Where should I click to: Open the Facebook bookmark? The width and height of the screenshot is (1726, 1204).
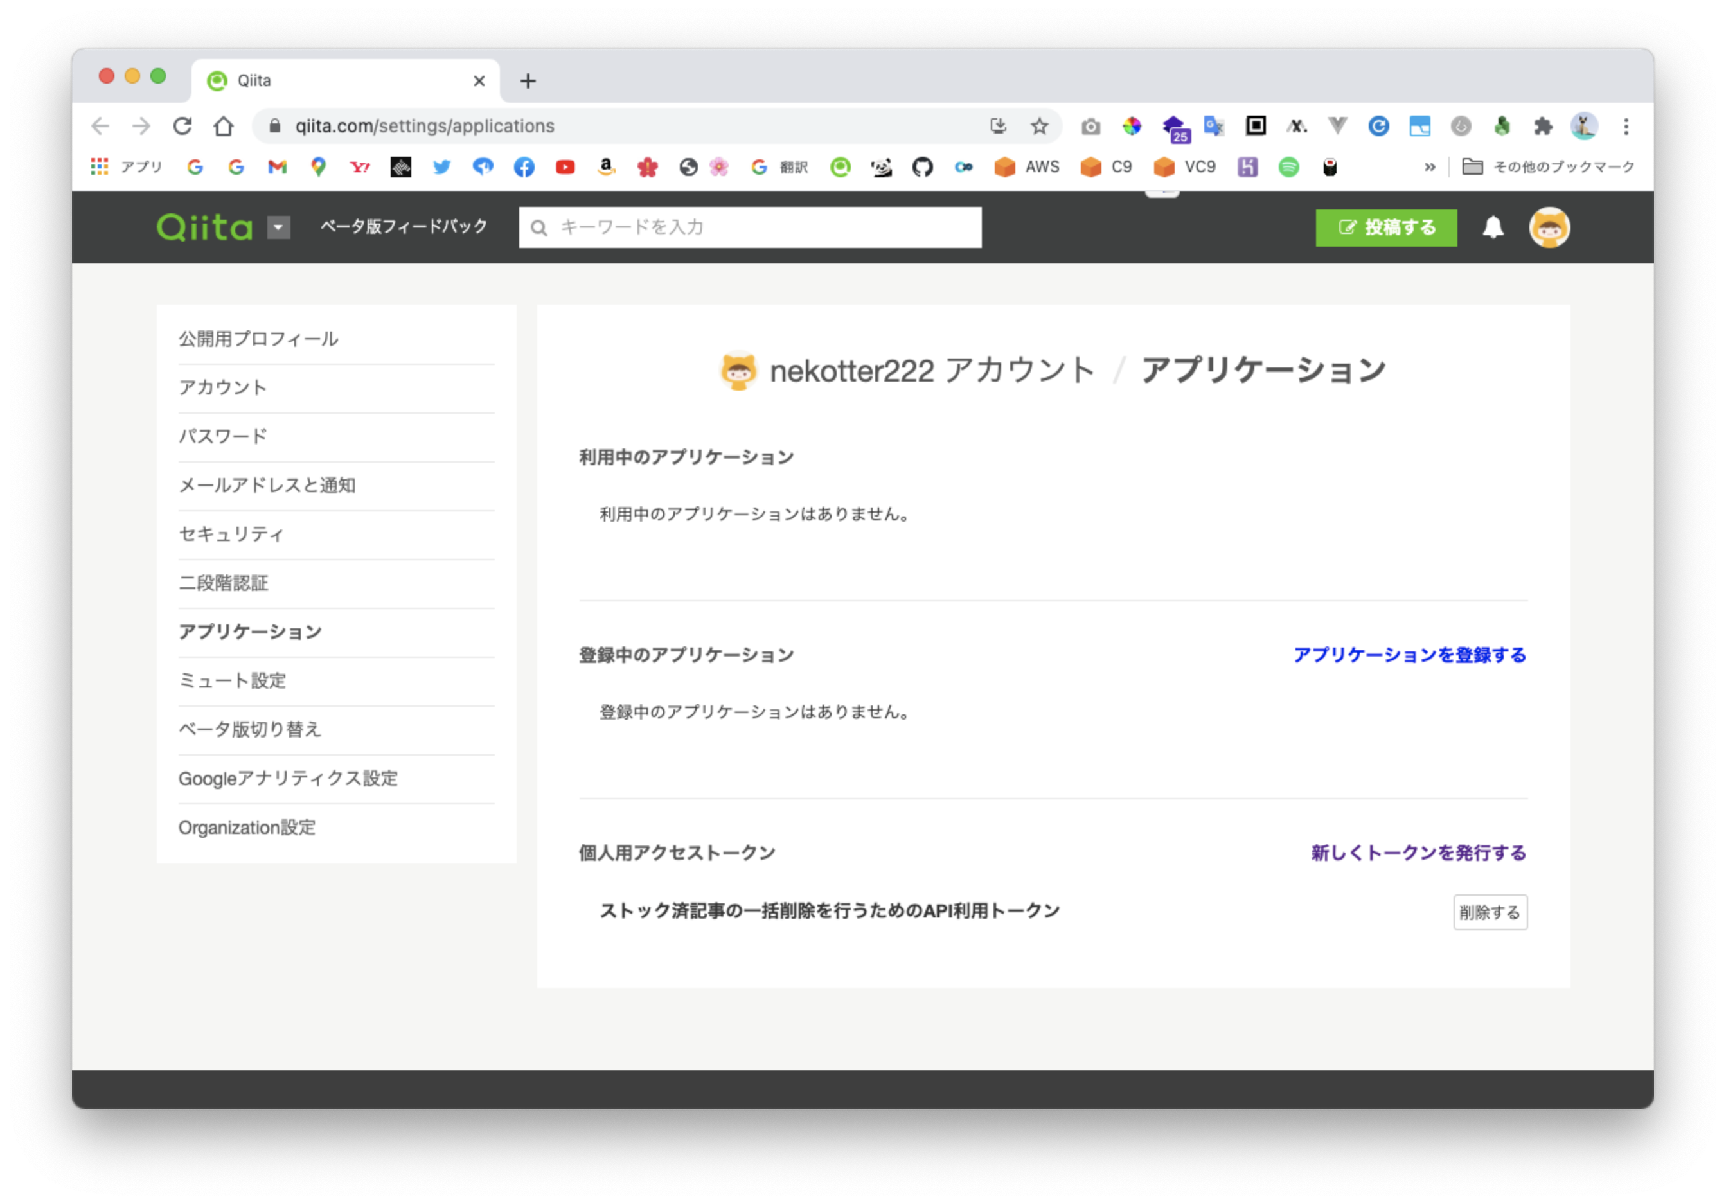[524, 167]
